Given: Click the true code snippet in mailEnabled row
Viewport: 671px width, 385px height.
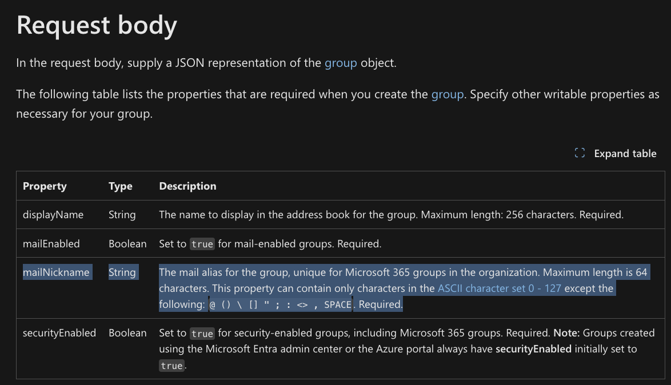Looking at the screenshot, I should (202, 243).
